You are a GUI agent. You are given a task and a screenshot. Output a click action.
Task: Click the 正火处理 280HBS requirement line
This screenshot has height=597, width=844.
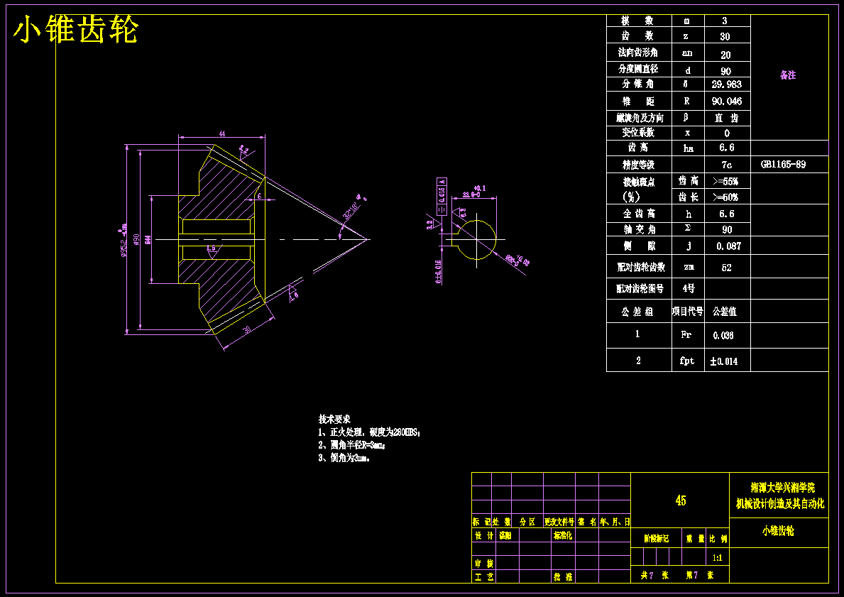(x=369, y=432)
